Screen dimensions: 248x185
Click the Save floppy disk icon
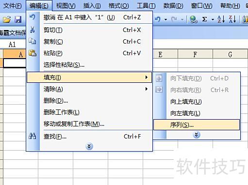pyautogui.click(x=18, y=19)
